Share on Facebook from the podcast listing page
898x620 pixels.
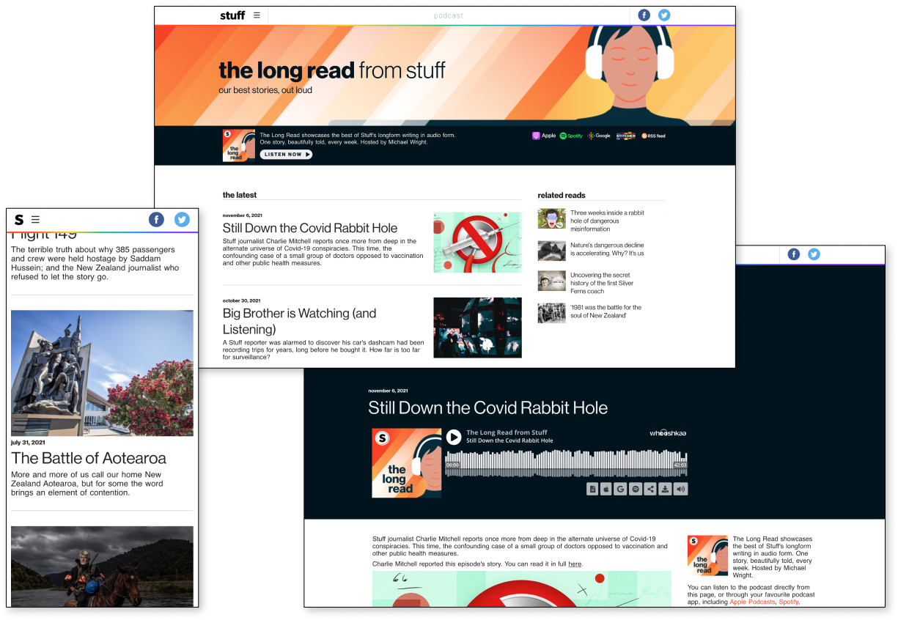click(x=644, y=15)
